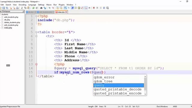Screen dimensions: 192x108
Task: Close the index.php tab with its X
Action: click(x=66, y=12)
